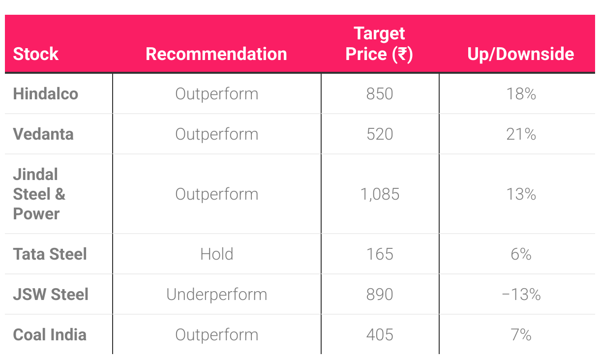Select the Tata Steel stock name

(x=50, y=254)
